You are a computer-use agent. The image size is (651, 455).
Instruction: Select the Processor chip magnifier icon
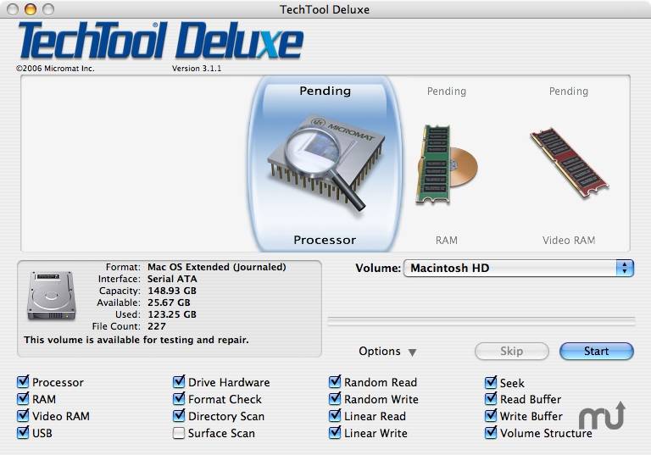pyautogui.click(x=325, y=164)
